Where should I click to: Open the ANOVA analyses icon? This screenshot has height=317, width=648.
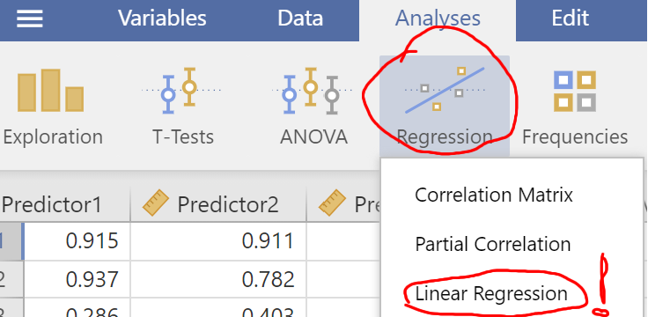coord(313,106)
